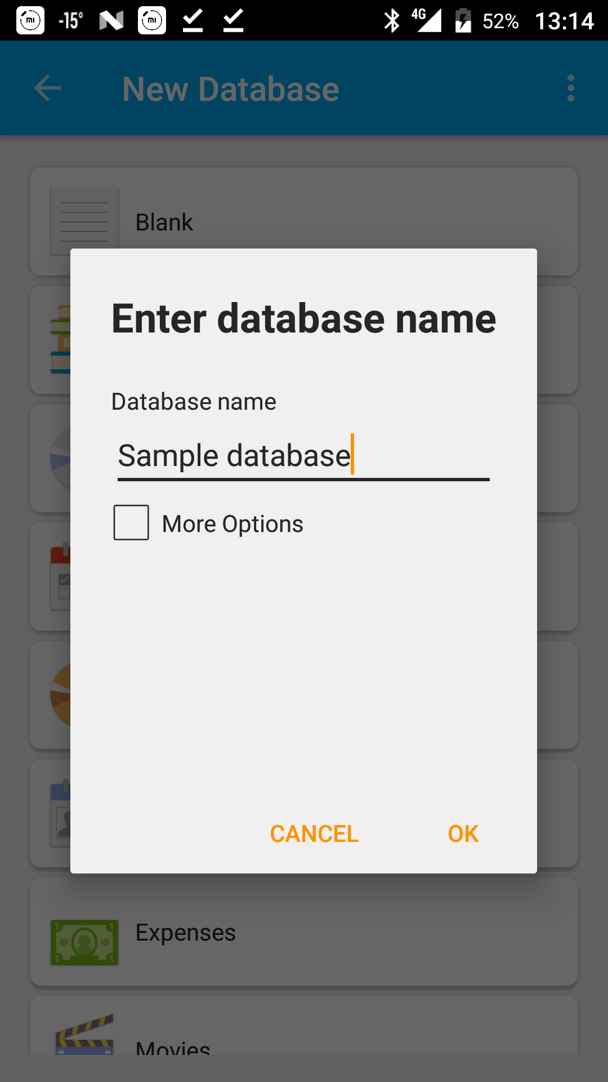Focus the Database name text field
The width and height of the screenshot is (608, 1082).
click(x=303, y=455)
